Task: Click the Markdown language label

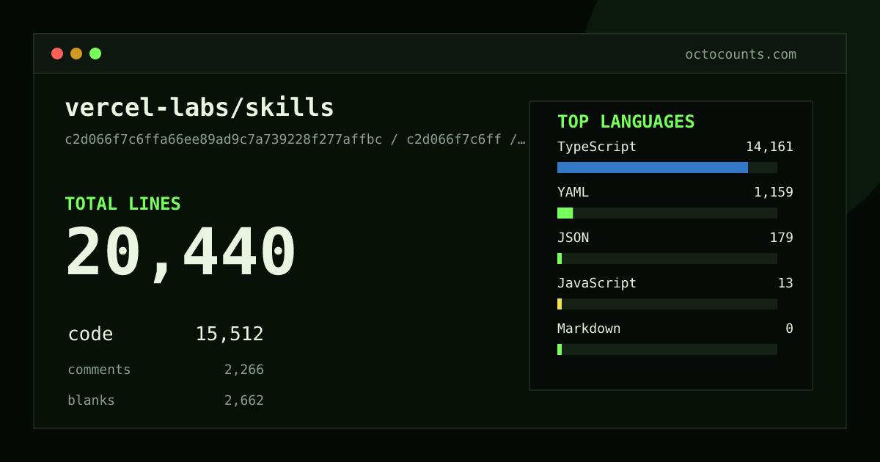Action: point(589,329)
